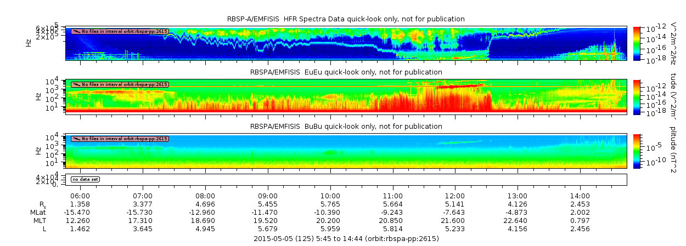
Task: Click the empty fourth plot panel
Action: pos(346,179)
